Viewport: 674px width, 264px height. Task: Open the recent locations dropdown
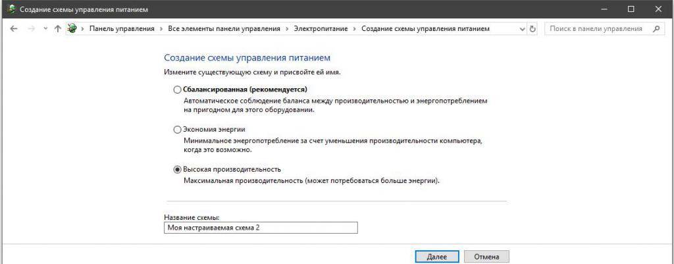coord(45,29)
